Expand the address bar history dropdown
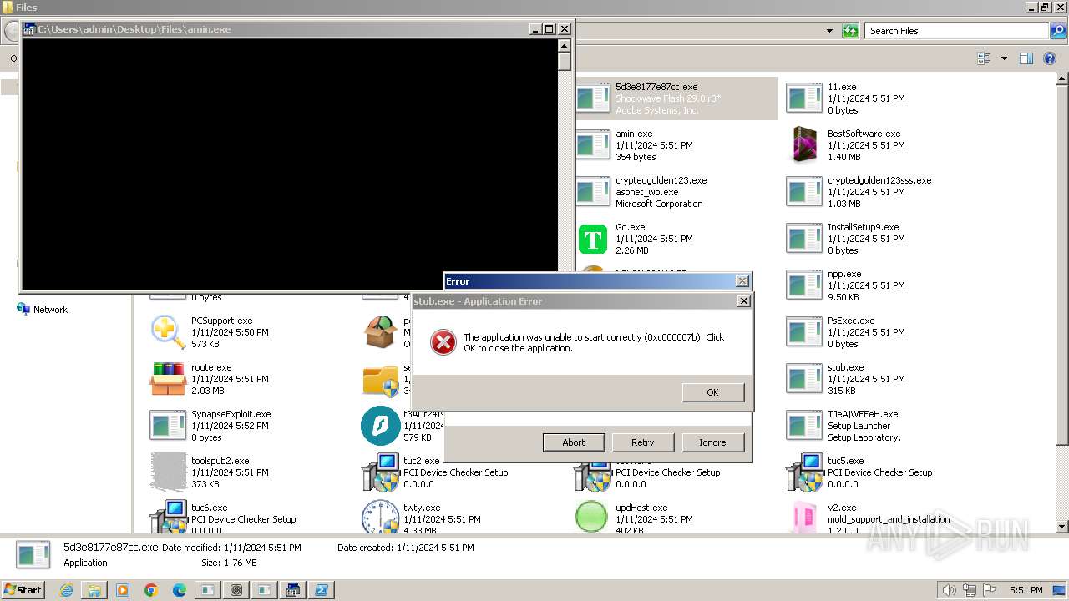The width and height of the screenshot is (1069, 601). point(829,31)
